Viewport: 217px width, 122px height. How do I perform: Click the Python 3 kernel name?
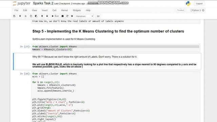click(x=196, y=11)
